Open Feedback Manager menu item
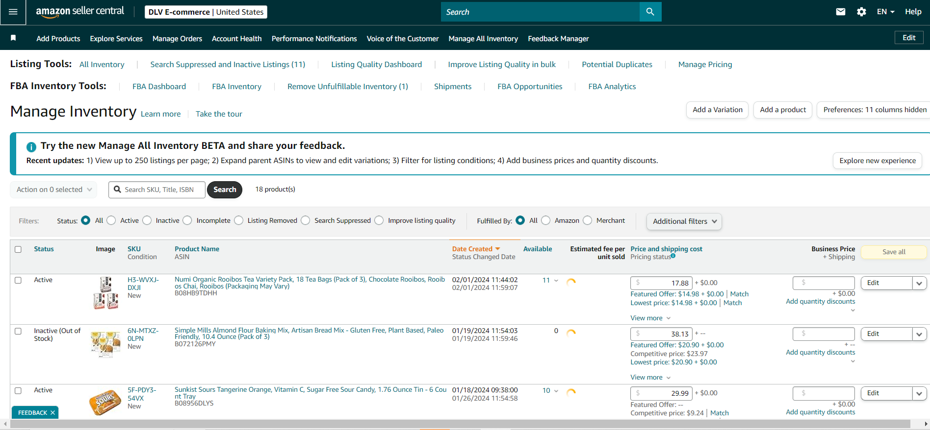The height and width of the screenshot is (430, 930). pos(558,39)
